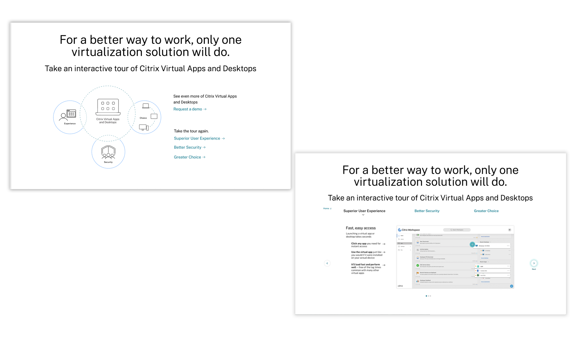Open the Outlook 2016 app entry
Image resolution: width=579 pixels, height=343 pixels.
pos(493,271)
